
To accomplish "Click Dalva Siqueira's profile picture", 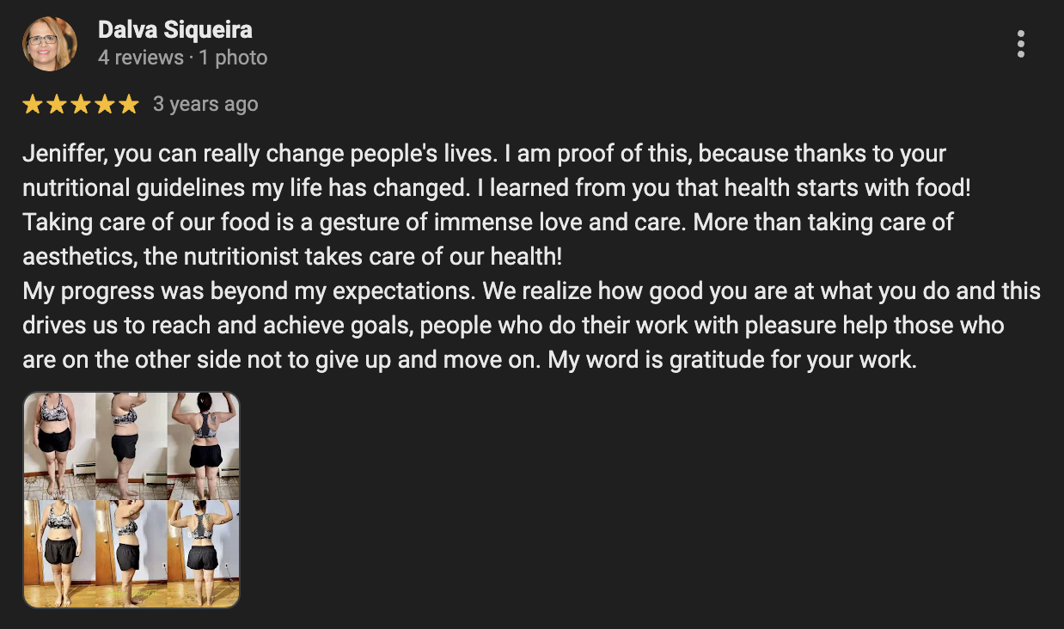I will (50, 44).
